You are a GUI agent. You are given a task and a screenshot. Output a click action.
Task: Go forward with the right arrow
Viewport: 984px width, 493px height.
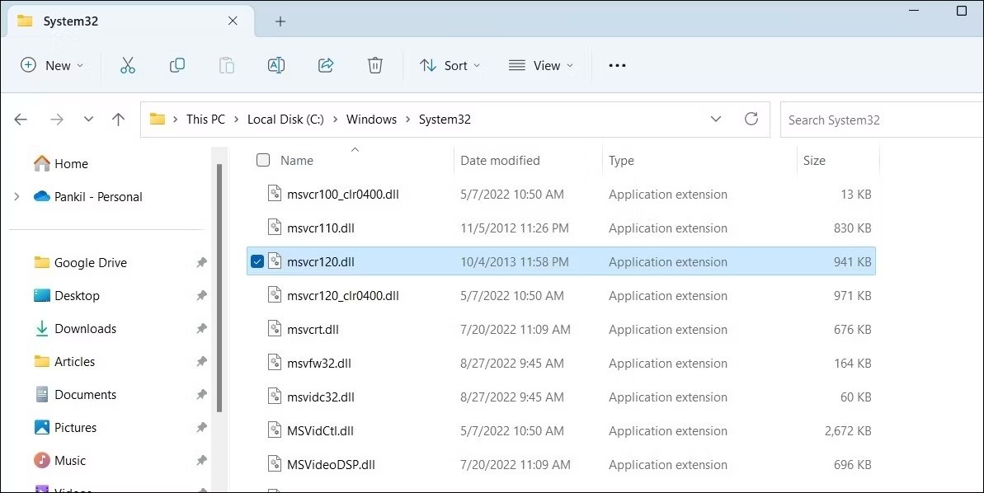(x=56, y=120)
